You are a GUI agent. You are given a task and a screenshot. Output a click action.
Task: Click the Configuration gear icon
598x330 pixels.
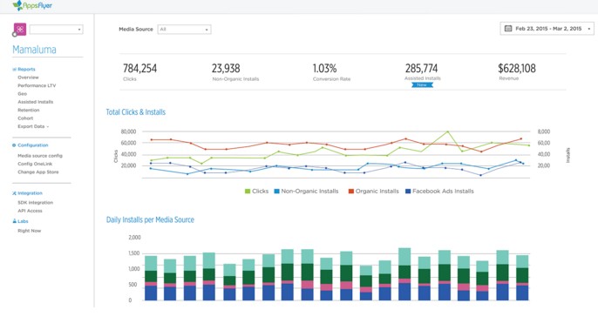pos(14,145)
